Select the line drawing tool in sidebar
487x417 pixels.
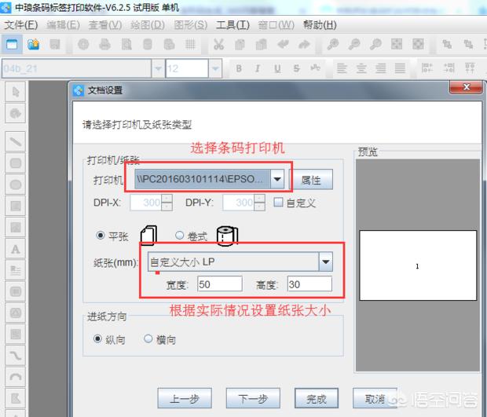coord(16,141)
